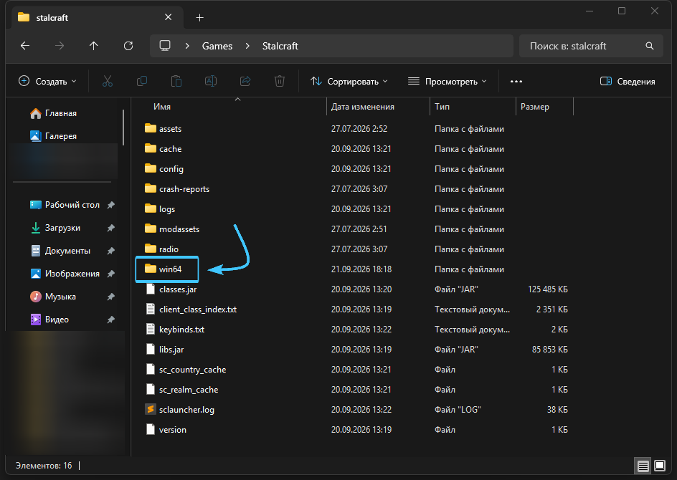Click the search magnifier icon
Image resolution: width=677 pixels, height=480 pixels.
pos(649,46)
